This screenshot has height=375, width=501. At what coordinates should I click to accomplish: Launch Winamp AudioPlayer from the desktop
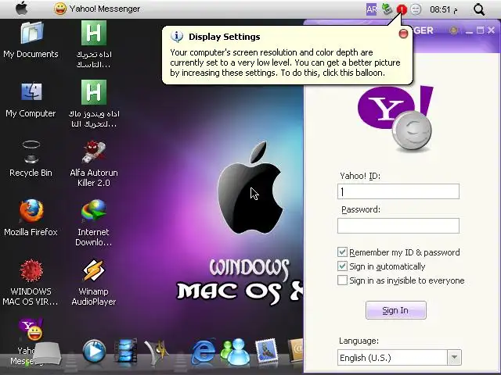pyautogui.click(x=94, y=283)
